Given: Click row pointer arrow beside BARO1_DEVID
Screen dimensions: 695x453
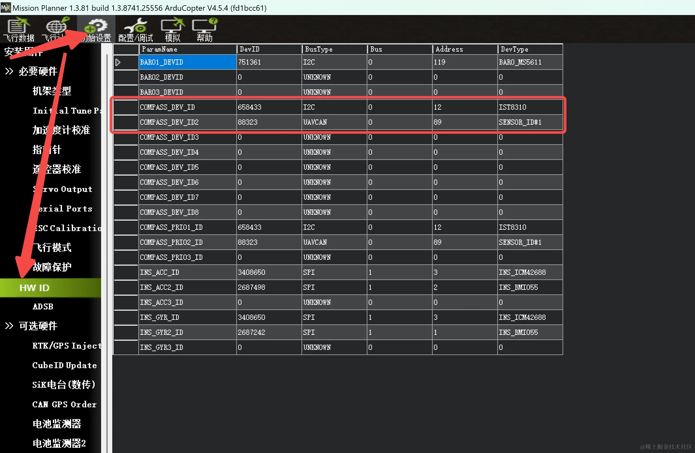Looking at the screenshot, I should 118,62.
